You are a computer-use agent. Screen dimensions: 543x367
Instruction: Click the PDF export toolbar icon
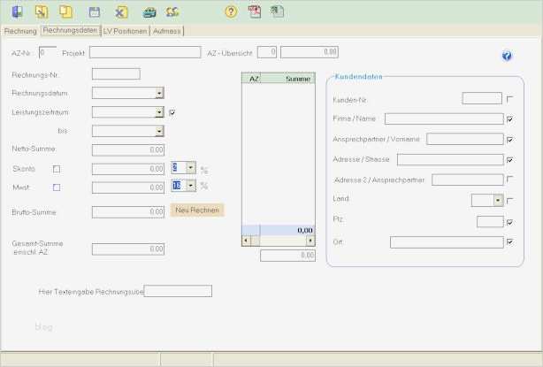click(x=254, y=11)
